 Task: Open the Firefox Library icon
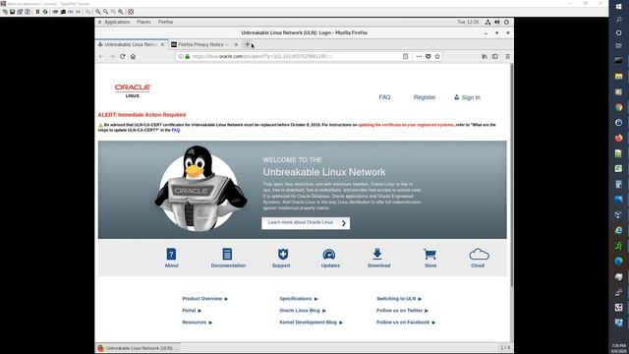485,57
